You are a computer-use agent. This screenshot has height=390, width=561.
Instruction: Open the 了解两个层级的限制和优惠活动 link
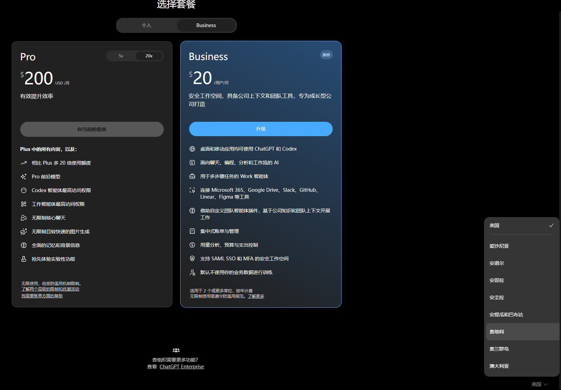(x=50, y=289)
